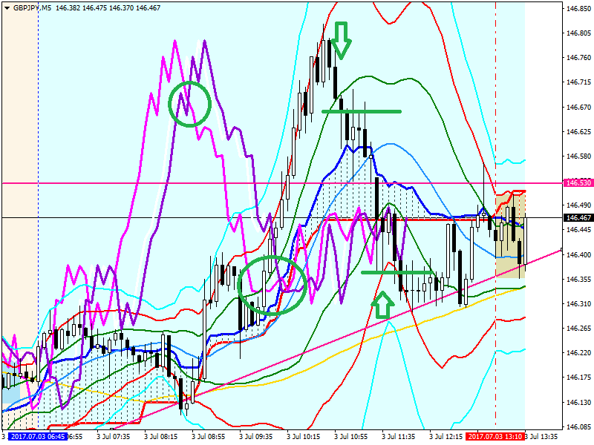Screen dimensions: 594x445
Task: Click the 146.670 price axis label
Action: click(x=578, y=108)
